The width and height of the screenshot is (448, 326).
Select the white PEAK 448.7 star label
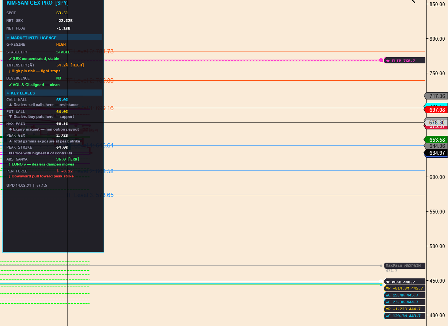click(405, 282)
